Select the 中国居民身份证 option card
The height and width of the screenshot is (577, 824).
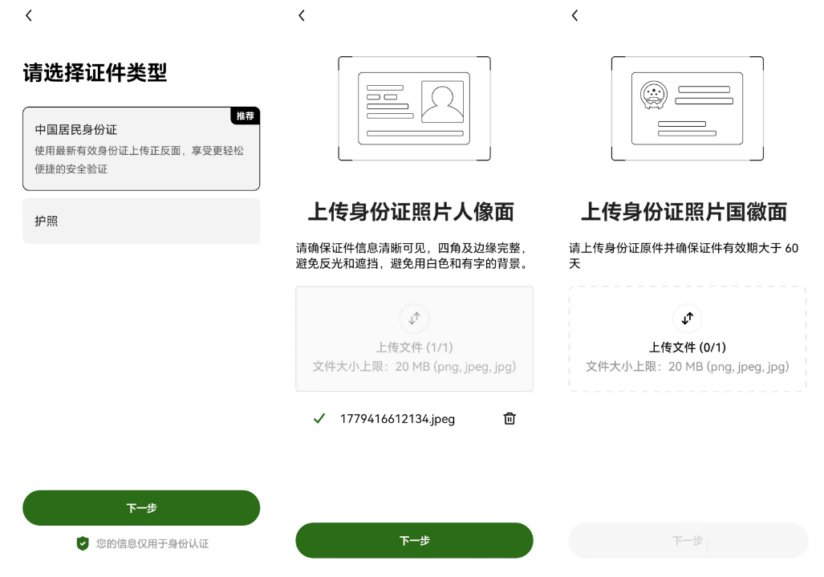[x=141, y=148]
